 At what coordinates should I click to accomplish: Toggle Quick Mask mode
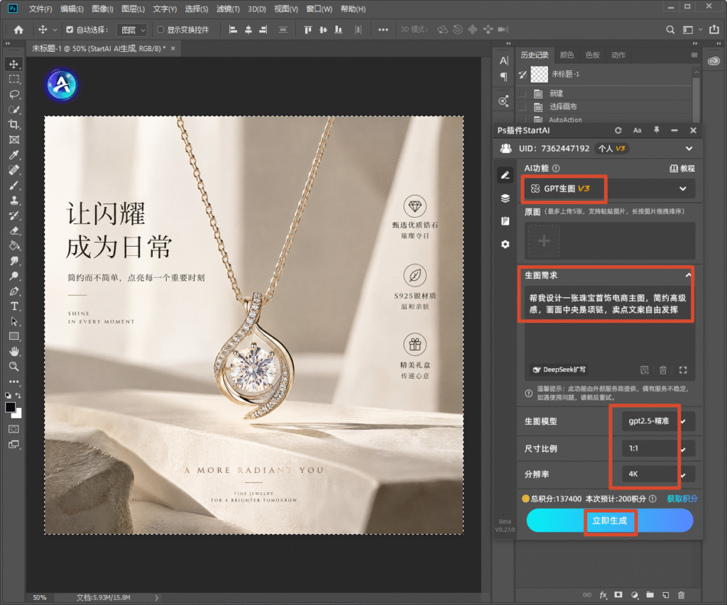click(14, 429)
